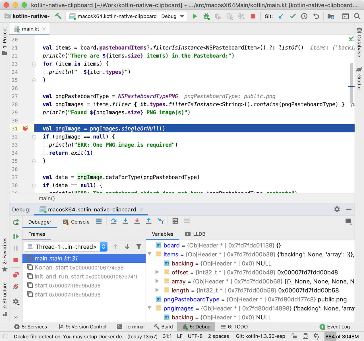The height and width of the screenshot is (341, 364).
Task: Open the Event Log
Action: pyautogui.click(x=335, y=327)
